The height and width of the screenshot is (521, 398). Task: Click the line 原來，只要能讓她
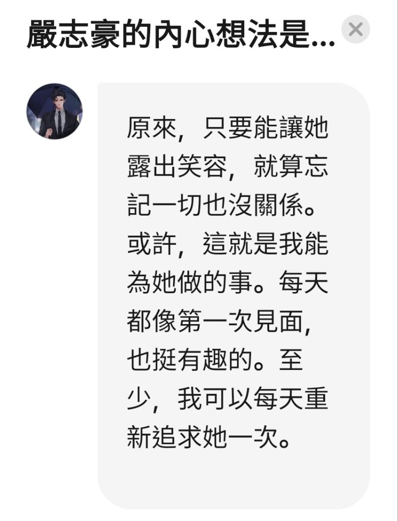tap(228, 128)
